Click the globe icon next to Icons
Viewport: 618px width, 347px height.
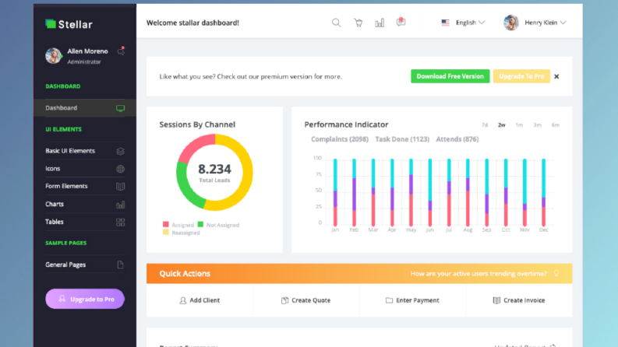pos(120,169)
